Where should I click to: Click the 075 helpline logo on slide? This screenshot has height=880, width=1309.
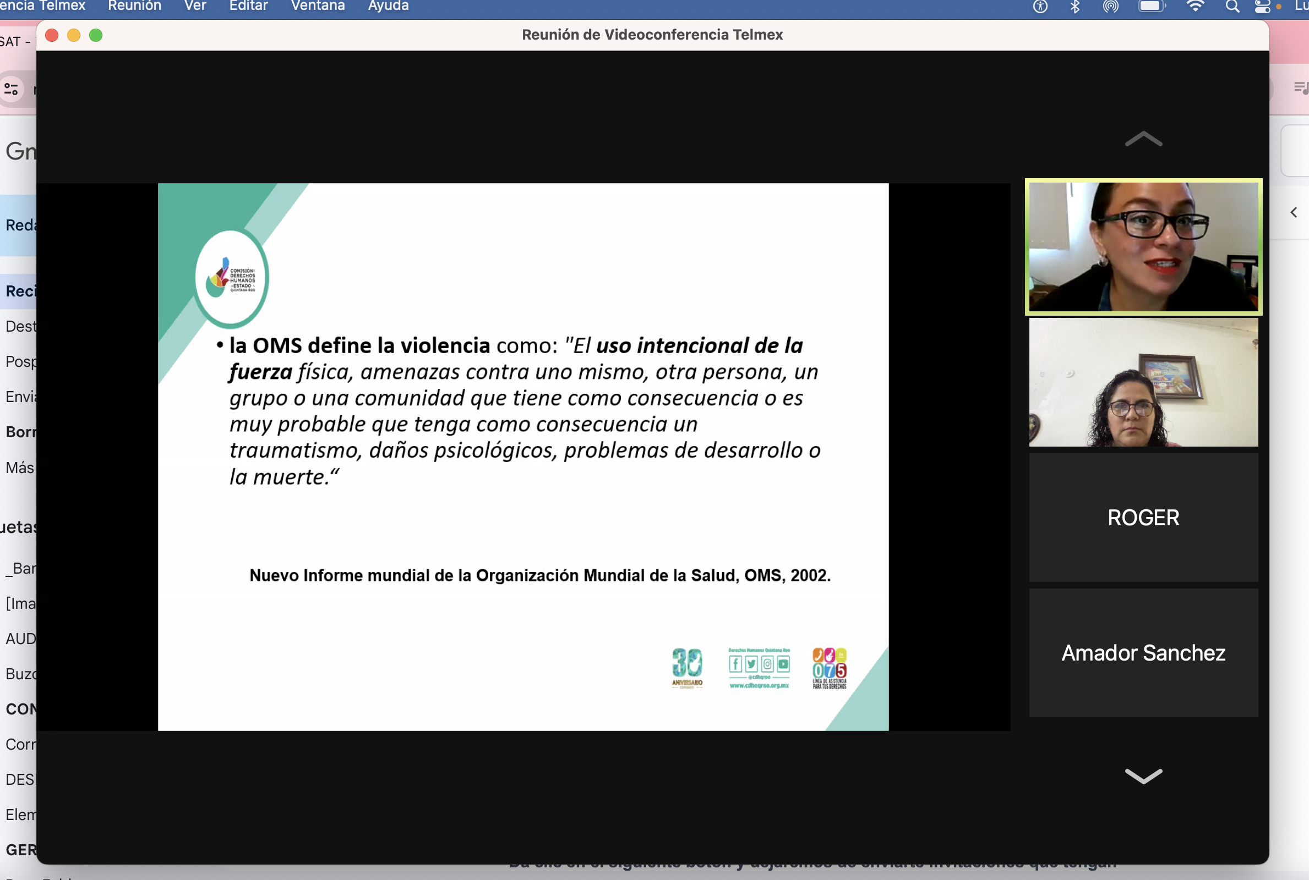point(830,668)
